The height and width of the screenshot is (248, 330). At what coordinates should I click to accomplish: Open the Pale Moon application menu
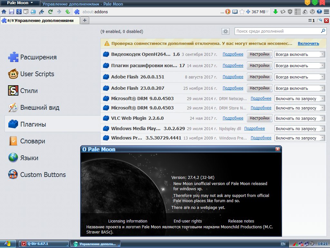pyautogui.click(x=20, y=3)
